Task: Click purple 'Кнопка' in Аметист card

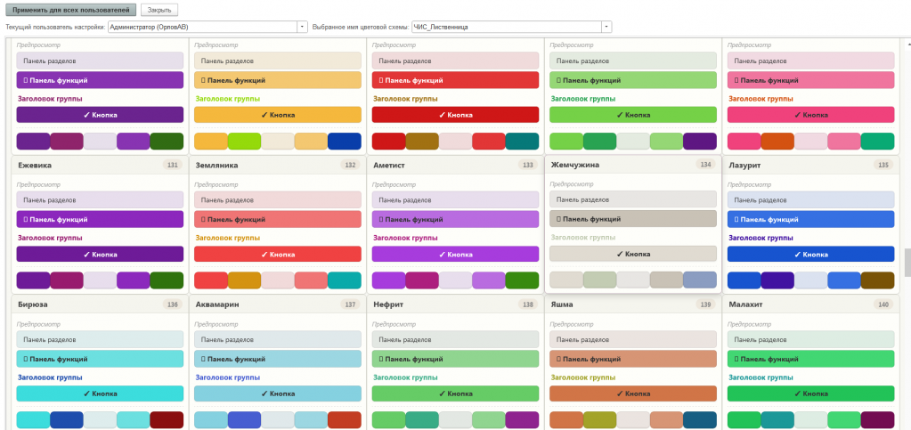Action: 456,255
